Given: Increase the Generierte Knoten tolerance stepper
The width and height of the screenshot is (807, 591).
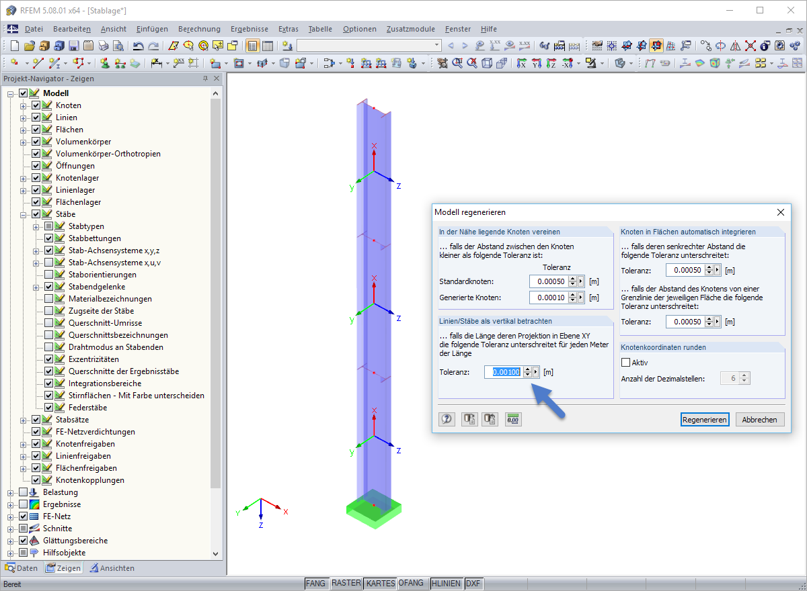Looking at the screenshot, I should coord(572,294).
